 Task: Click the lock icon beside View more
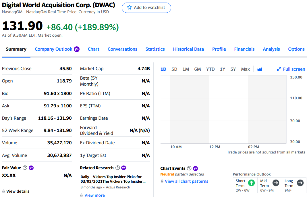coord(81,195)
